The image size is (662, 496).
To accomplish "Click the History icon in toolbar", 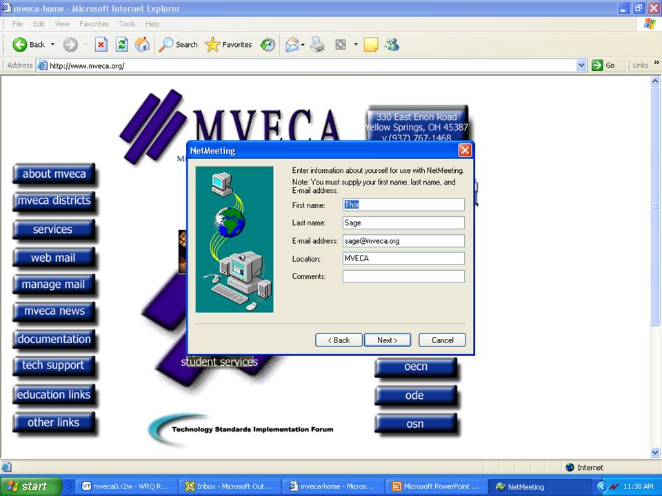I will tap(268, 44).
